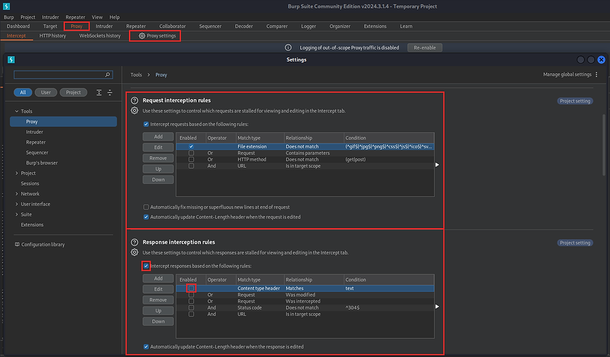This screenshot has width=610, height=357.
Task: Click the info icon beside logging message
Action: (288, 47)
